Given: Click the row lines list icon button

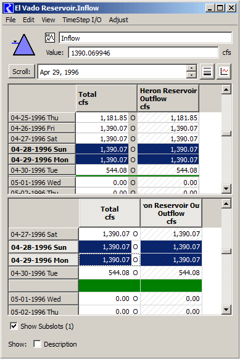Looking at the screenshot, I should (207, 72).
